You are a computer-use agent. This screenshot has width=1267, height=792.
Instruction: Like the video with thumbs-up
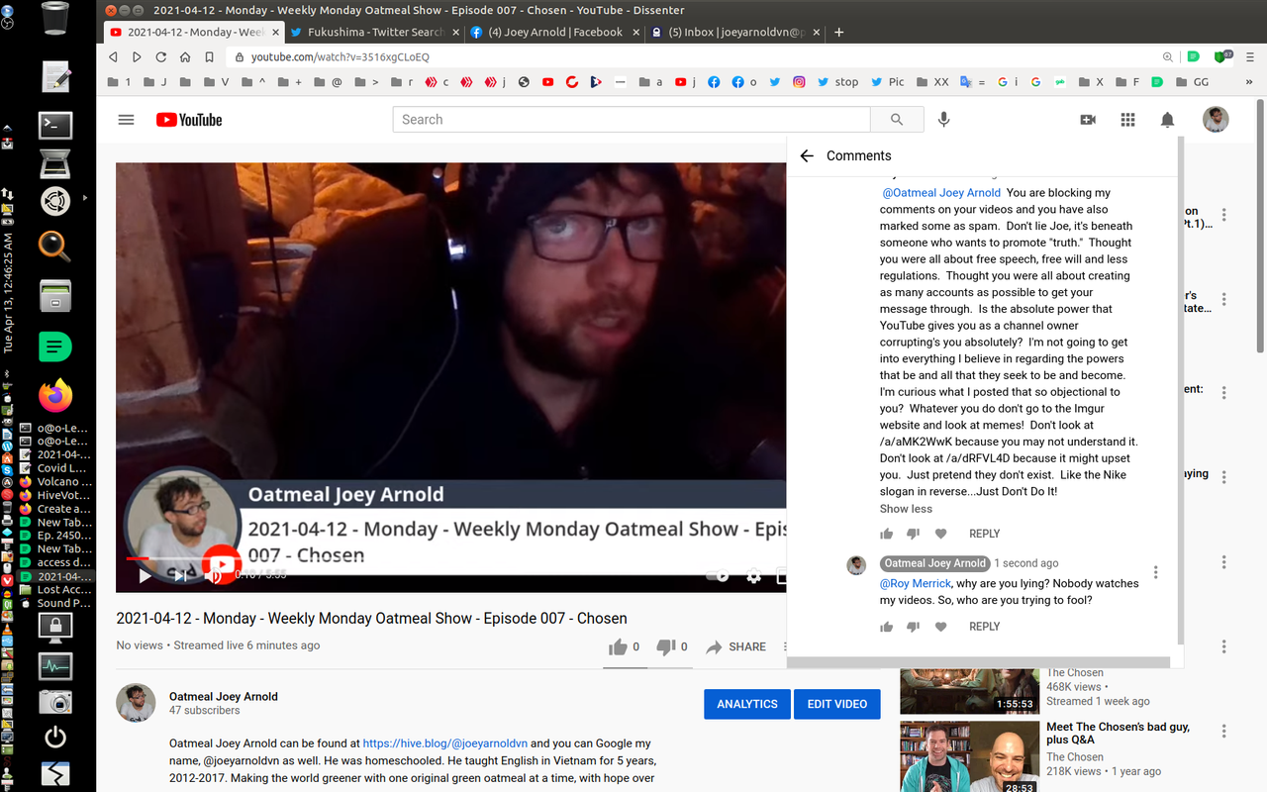[x=618, y=646]
